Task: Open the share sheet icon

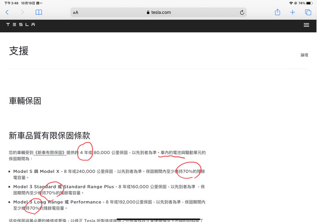Action: (x=277, y=12)
